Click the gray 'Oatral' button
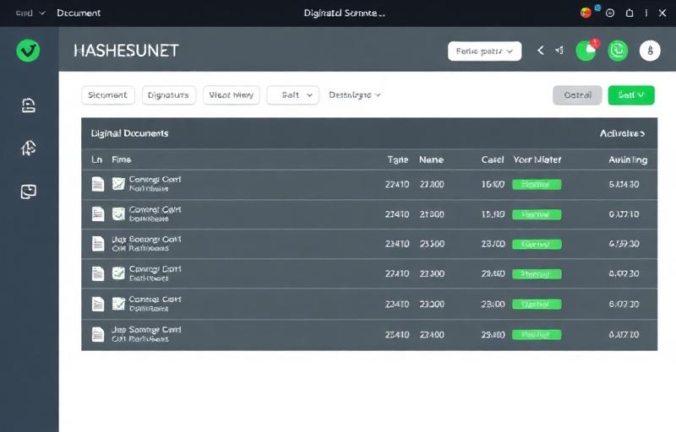This screenshot has height=432, width=676. pyautogui.click(x=577, y=95)
